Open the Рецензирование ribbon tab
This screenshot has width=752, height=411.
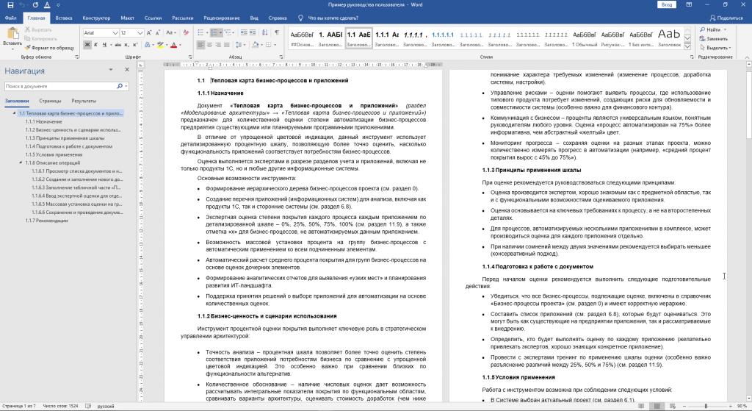tap(222, 18)
